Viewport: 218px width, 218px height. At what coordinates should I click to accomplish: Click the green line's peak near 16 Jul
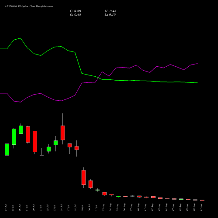click(x=20, y=38)
